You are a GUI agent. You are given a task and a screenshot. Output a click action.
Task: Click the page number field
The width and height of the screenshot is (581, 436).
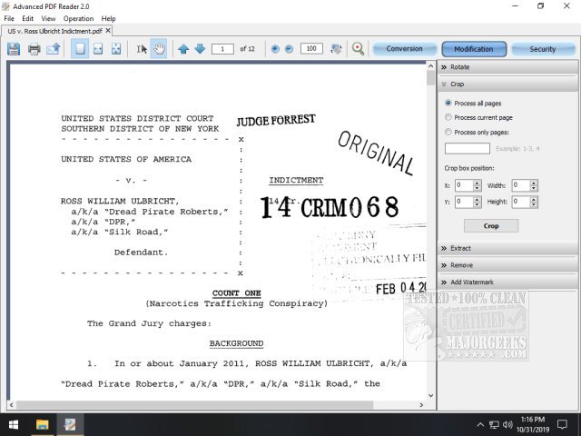coord(222,49)
